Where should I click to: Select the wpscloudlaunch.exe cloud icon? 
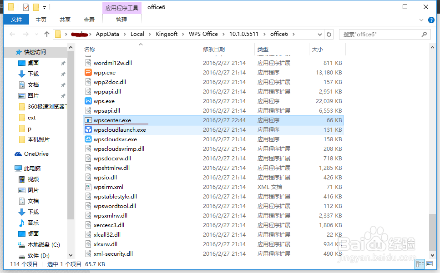88,129
